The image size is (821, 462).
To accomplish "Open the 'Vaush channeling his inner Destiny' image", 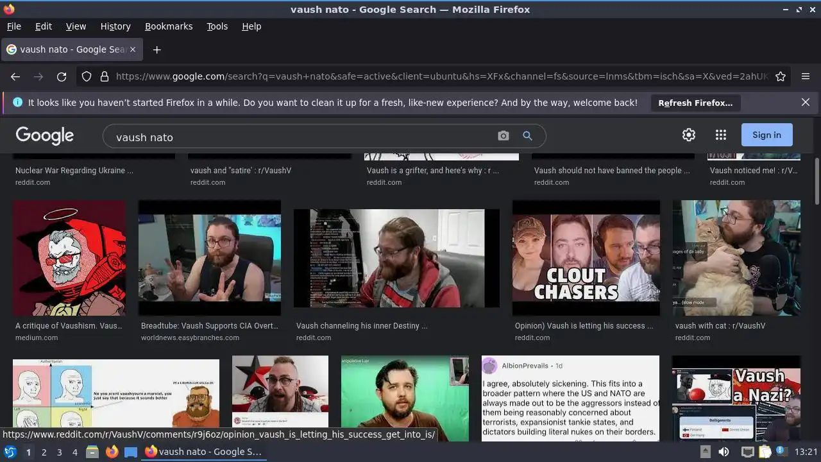I will tap(396, 258).
